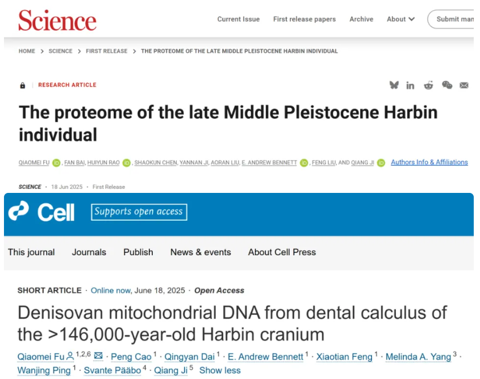Click email envelope icon next to Qiaomei Fu
480x379 pixels.
pos(98,356)
